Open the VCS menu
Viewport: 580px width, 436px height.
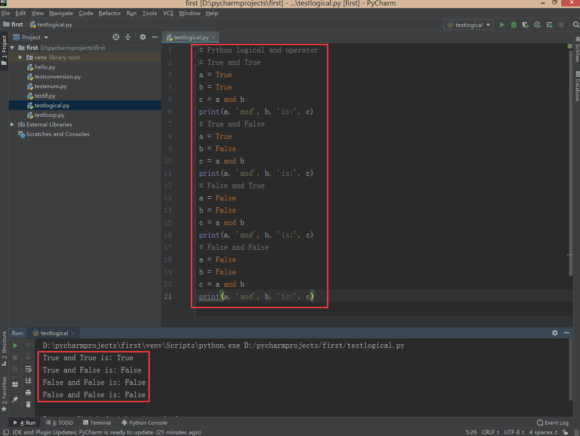pyautogui.click(x=168, y=13)
